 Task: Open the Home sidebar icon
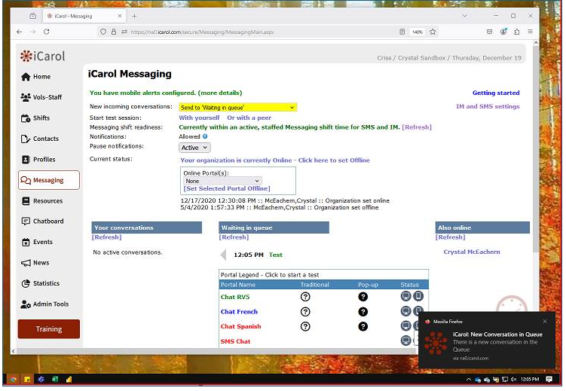[26, 77]
